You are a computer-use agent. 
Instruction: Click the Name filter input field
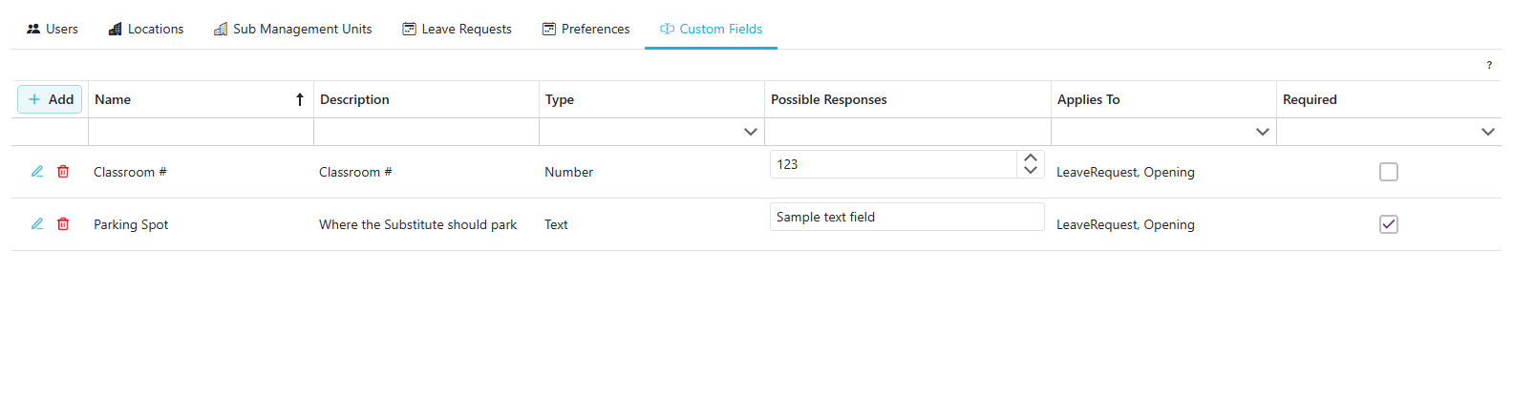(x=201, y=132)
